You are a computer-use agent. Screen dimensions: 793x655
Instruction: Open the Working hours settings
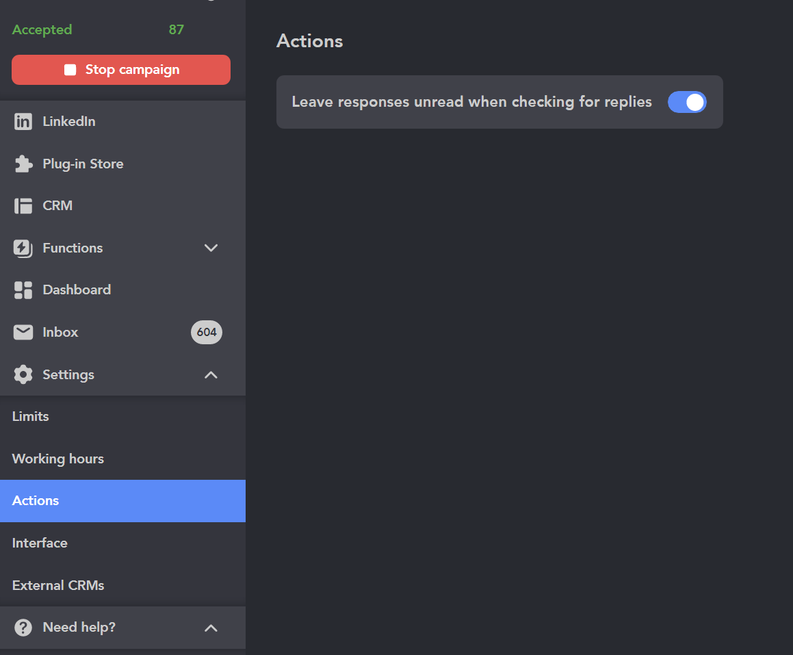(57, 459)
